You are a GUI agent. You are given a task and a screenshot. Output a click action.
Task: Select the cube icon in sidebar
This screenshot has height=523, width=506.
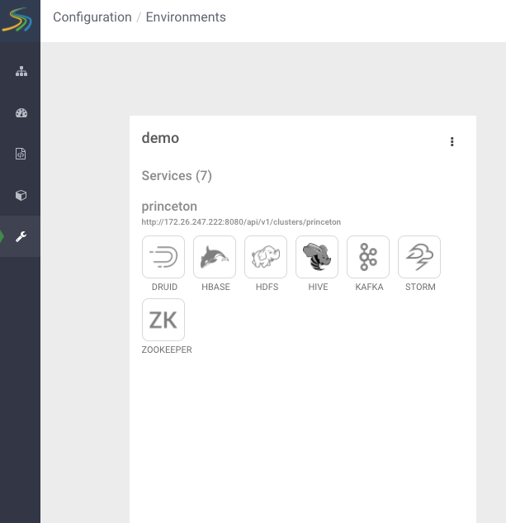(21, 196)
